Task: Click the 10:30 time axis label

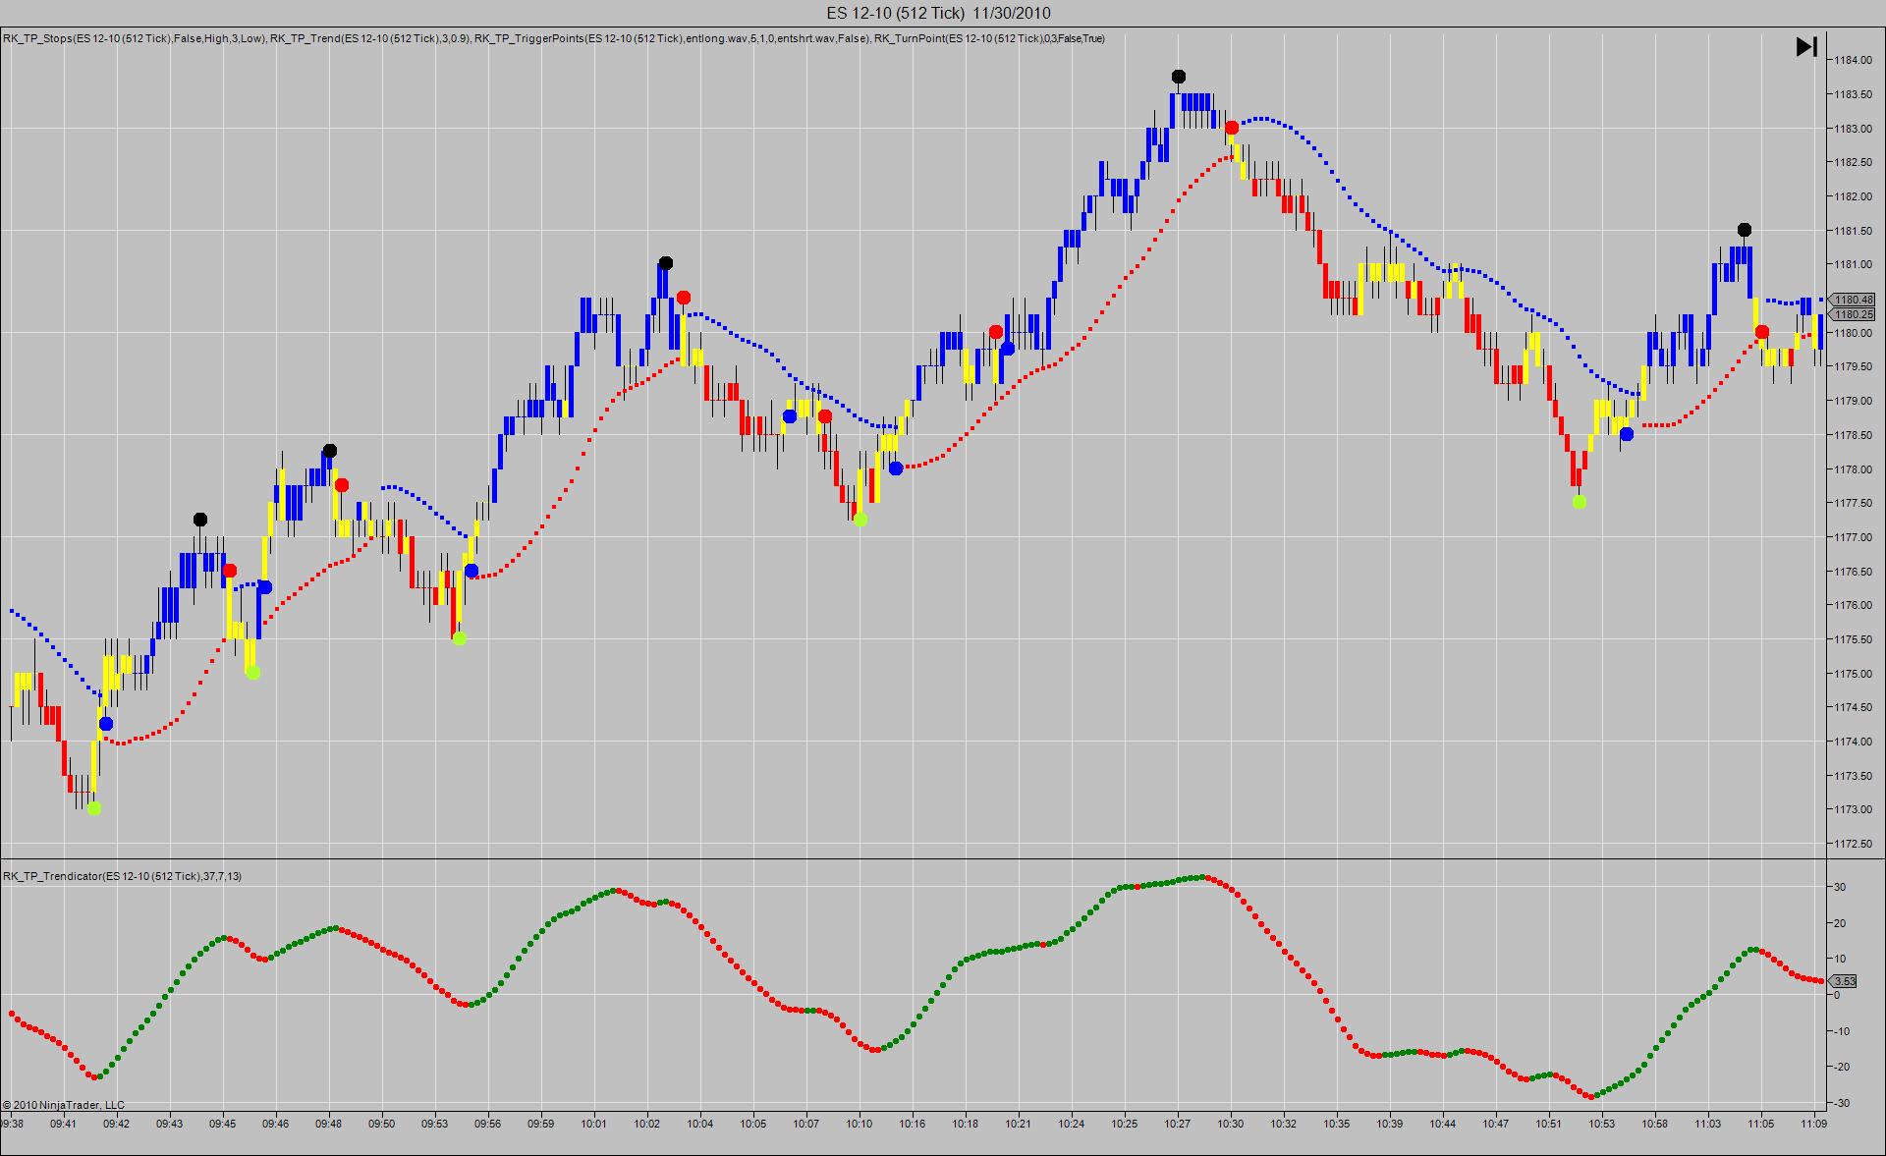Action: [1231, 1124]
